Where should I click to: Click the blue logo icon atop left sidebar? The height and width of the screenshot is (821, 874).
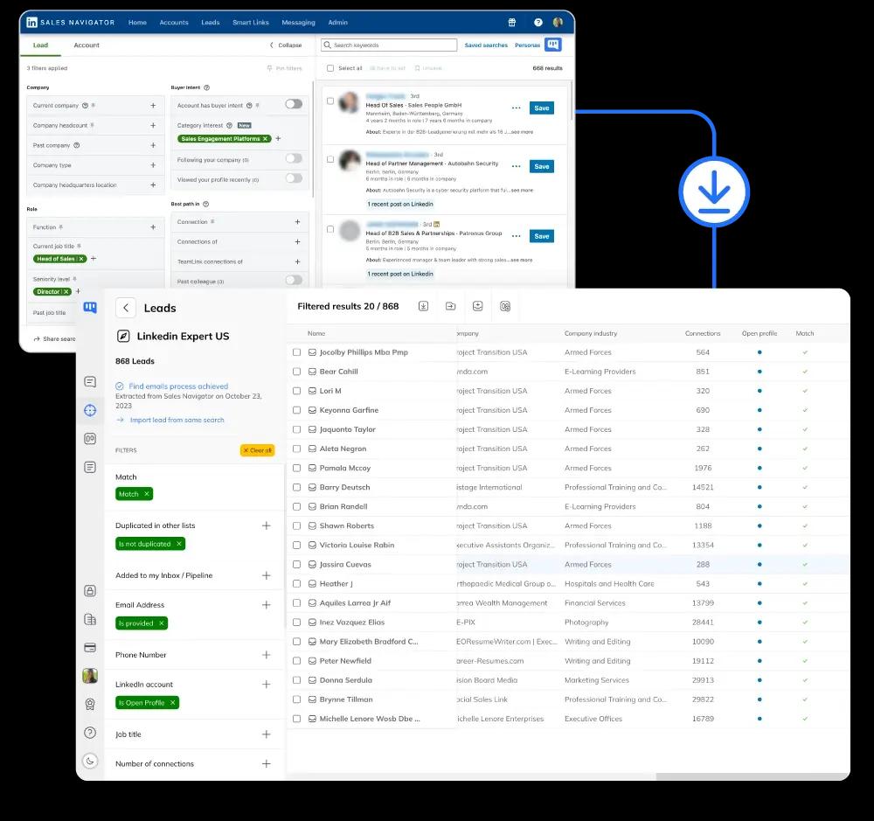coord(90,307)
